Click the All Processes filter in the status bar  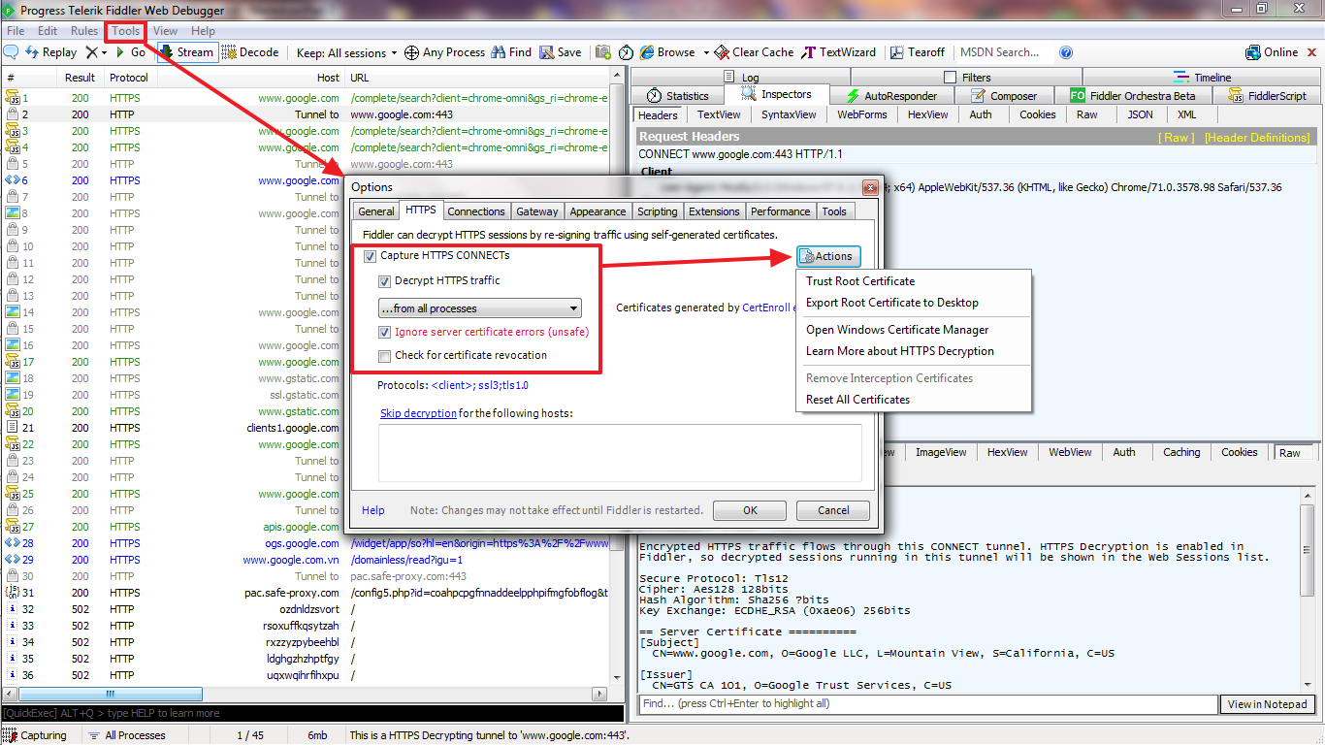coord(126,735)
